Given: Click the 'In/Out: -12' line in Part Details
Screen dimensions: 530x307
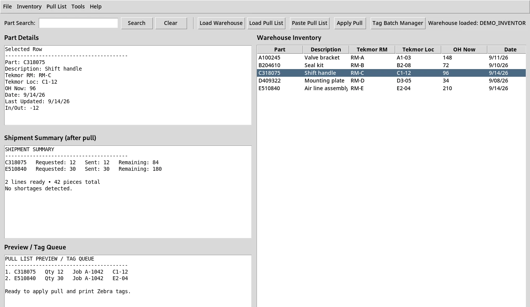Looking at the screenshot, I should tap(22, 108).
